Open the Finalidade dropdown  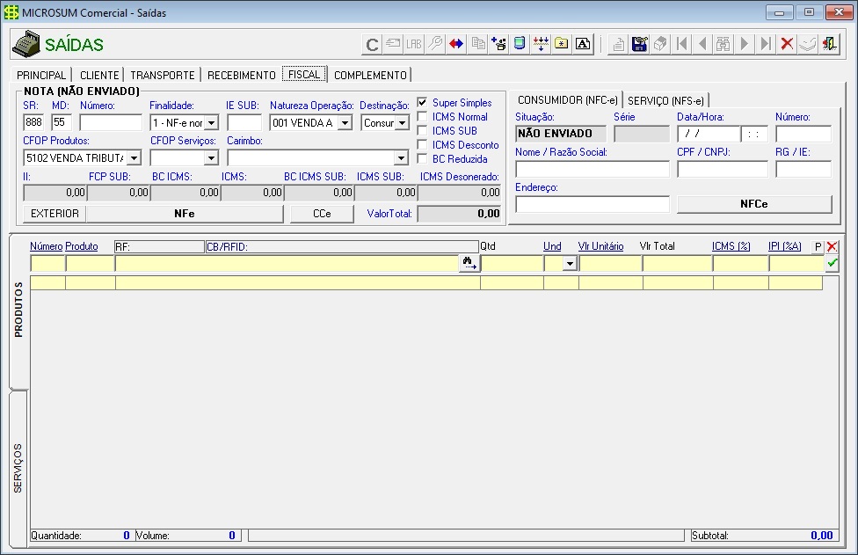[211, 123]
